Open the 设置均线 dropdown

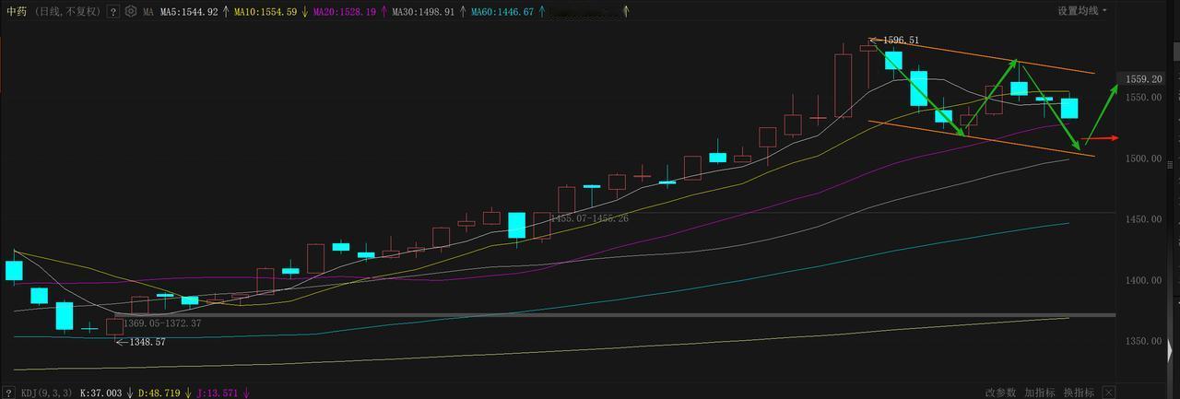[x=1082, y=11]
